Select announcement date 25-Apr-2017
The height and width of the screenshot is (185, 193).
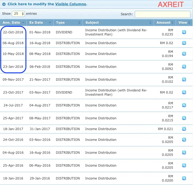13,118
